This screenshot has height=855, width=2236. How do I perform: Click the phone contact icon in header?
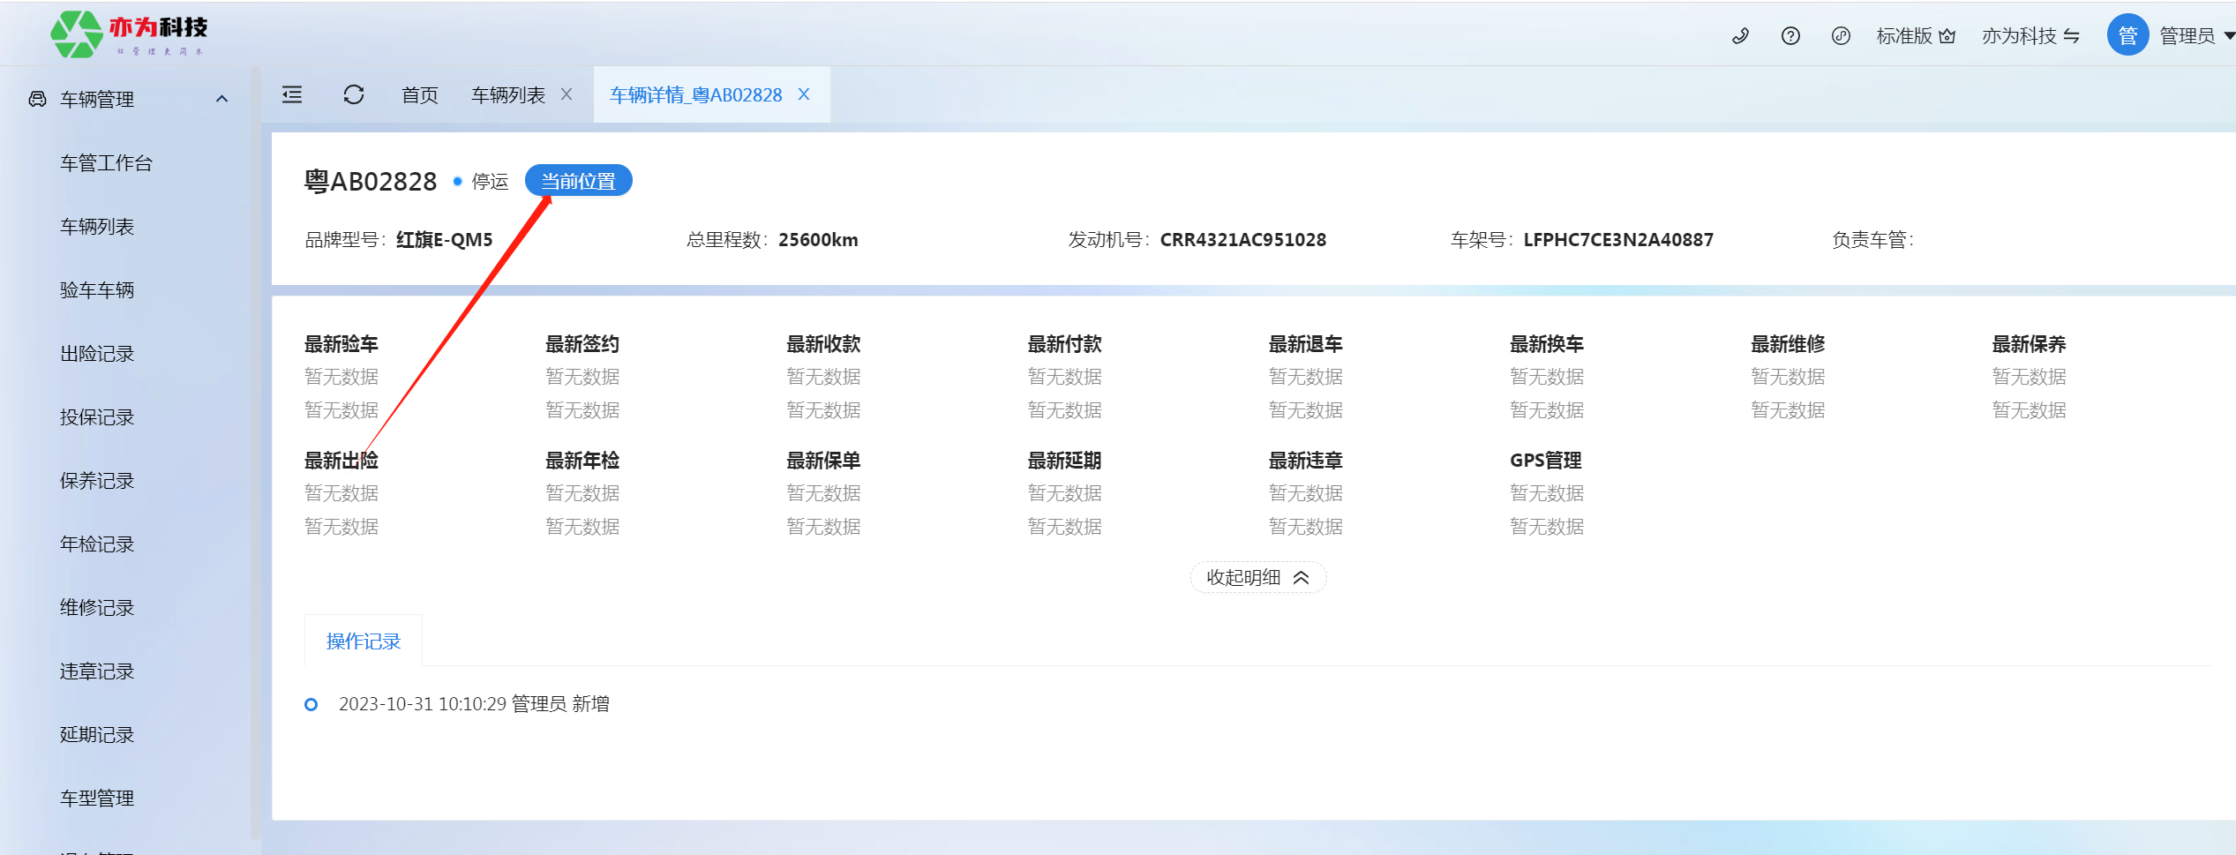pyautogui.click(x=1740, y=36)
